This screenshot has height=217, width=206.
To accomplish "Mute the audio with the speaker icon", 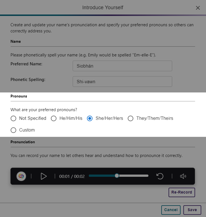I will (183, 176).
